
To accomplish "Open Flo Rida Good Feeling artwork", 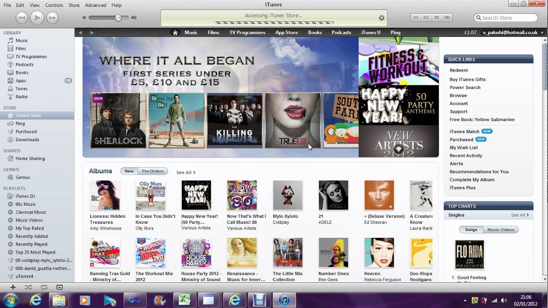I will point(469,255).
